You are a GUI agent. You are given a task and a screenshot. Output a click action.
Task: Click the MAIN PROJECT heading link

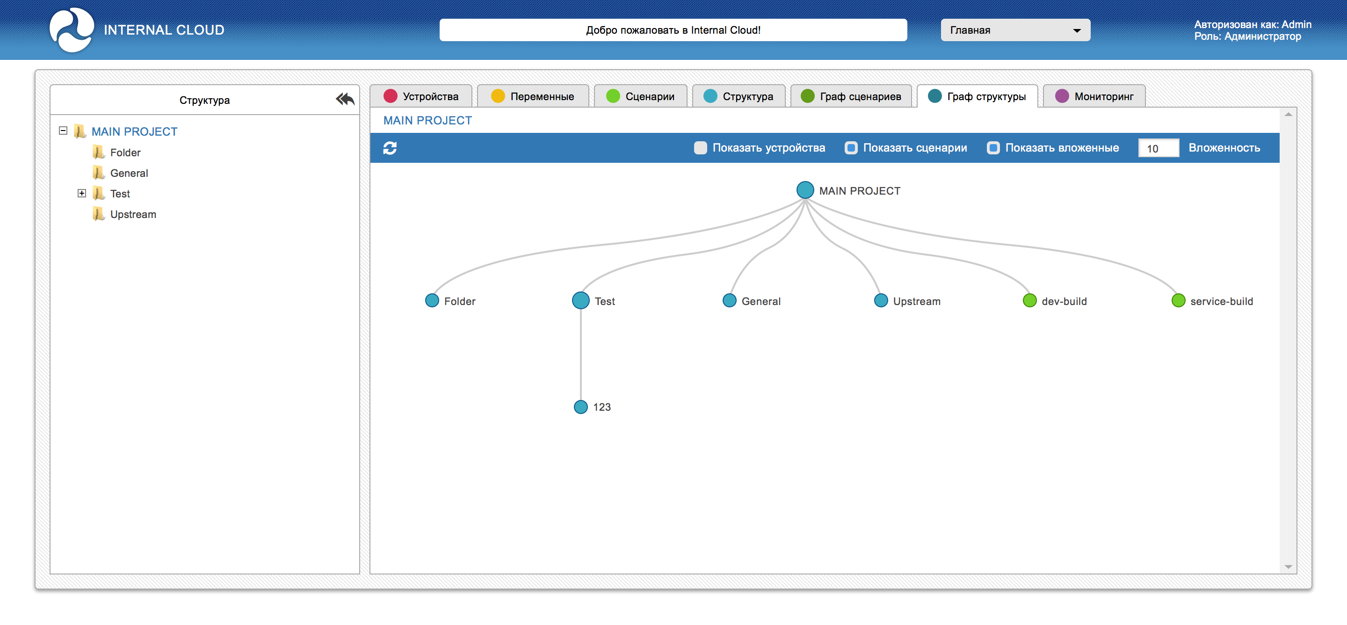[427, 120]
